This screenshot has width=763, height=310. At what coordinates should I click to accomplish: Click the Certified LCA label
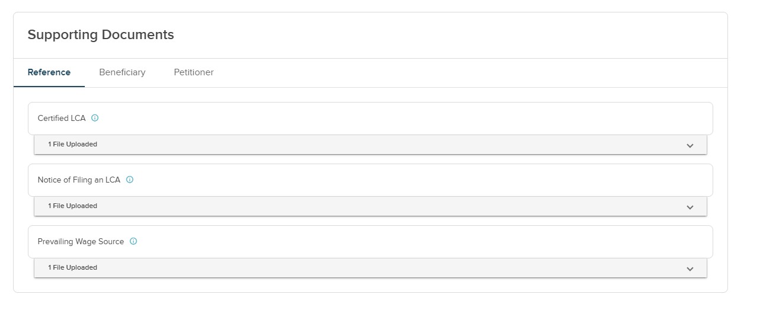click(62, 118)
